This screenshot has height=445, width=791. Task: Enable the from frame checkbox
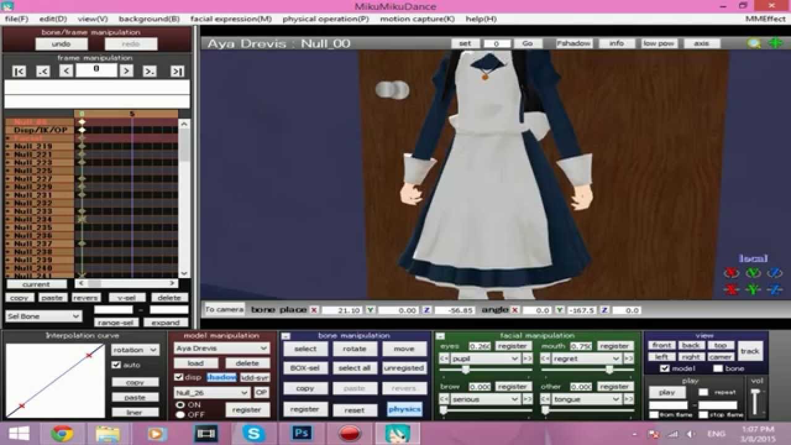click(x=654, y=415)
